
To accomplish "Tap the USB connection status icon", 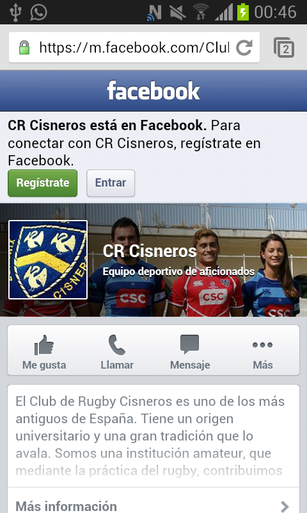I will [15, 12].
